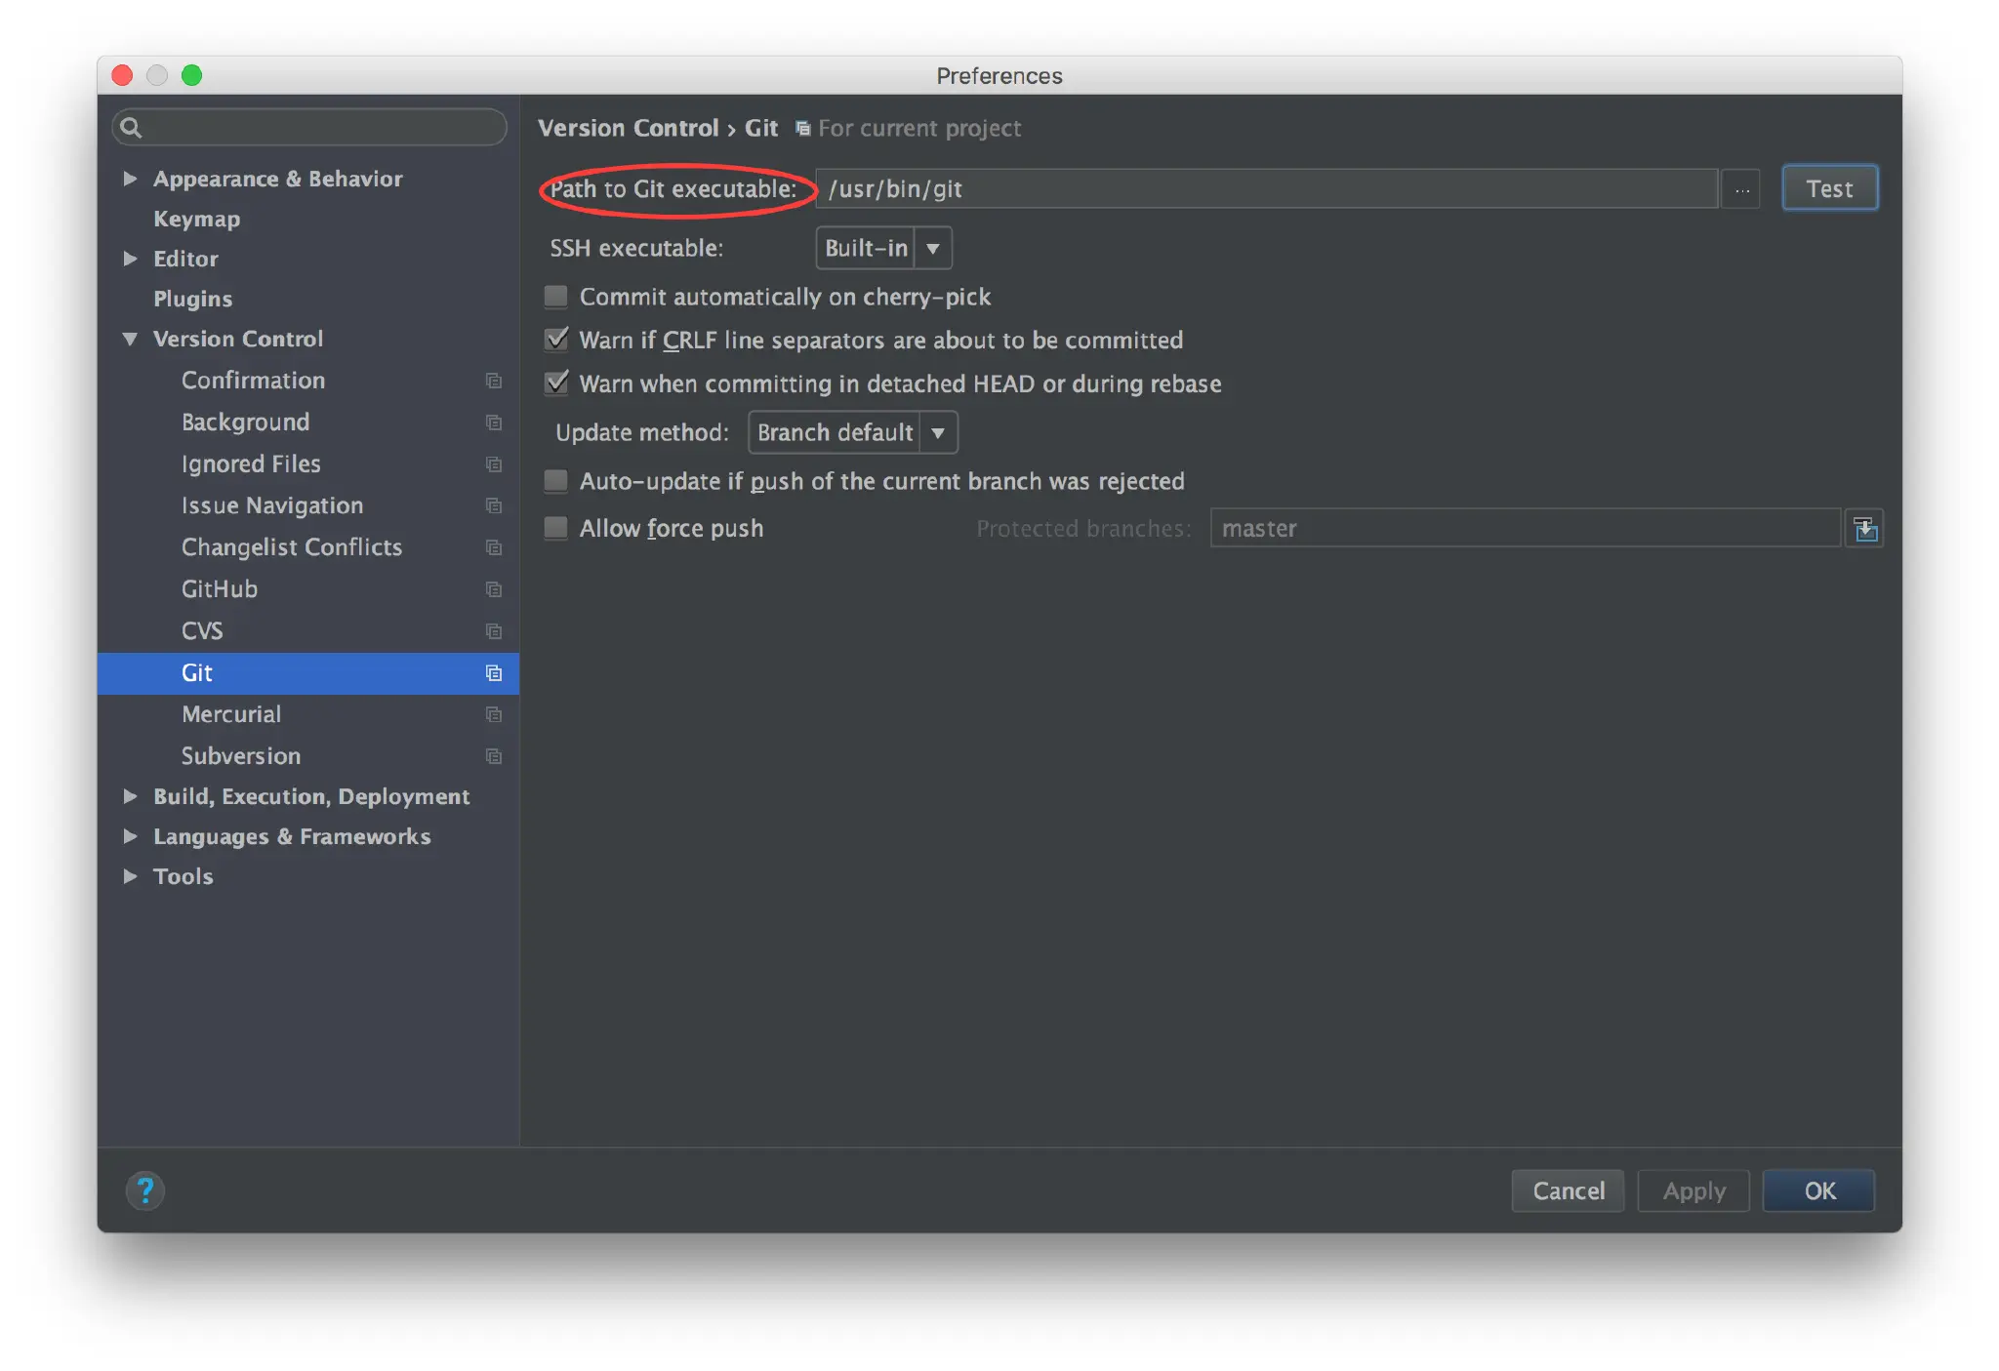This screenshot has width=1999, height=1371.
Task: Select Ignored Files settings
Action: point(251,464)
